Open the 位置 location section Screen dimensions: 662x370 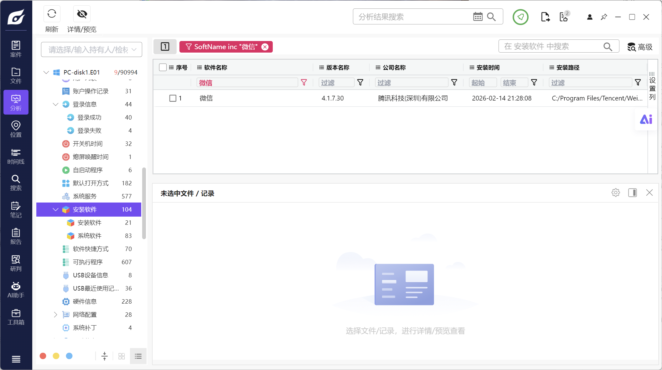pos(16,129)
